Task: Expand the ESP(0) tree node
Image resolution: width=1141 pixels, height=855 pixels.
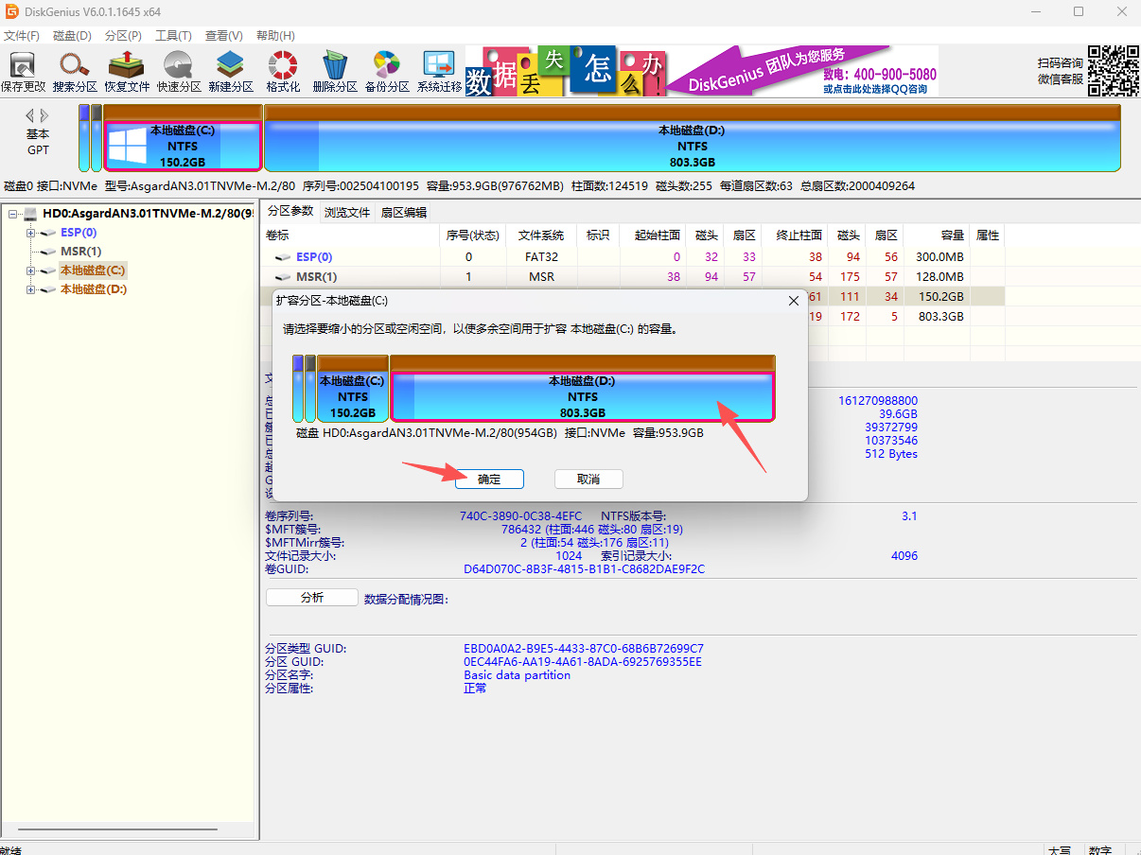Action: coord(30,233)
